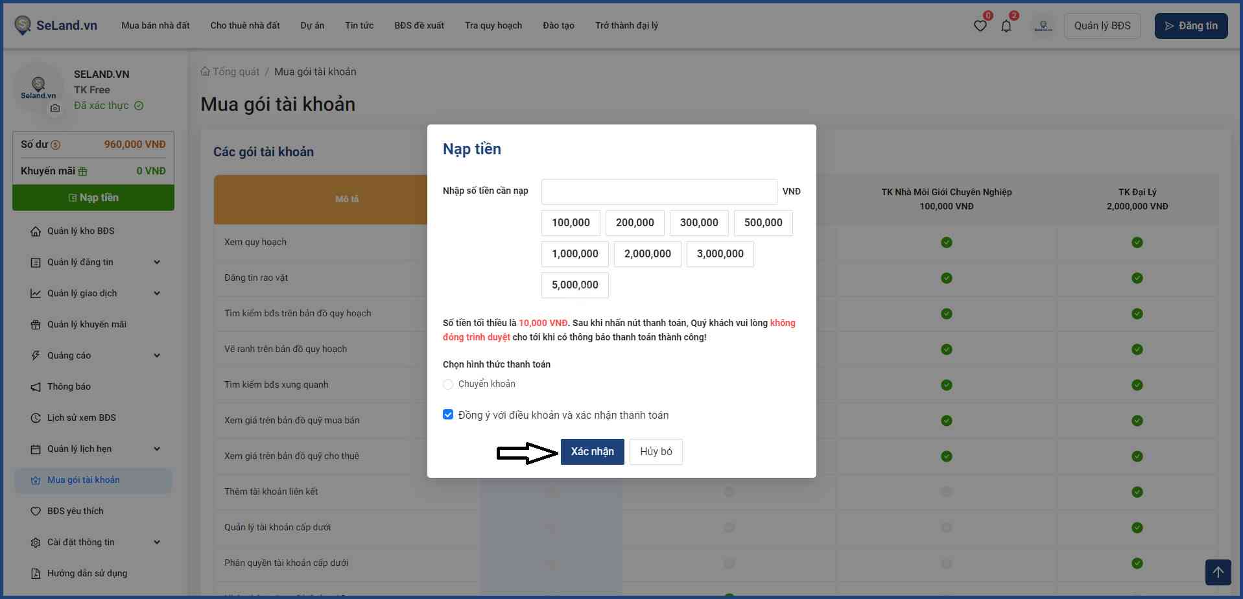
Task: Open Mua bán nhà đất menu
Action: 156,25
